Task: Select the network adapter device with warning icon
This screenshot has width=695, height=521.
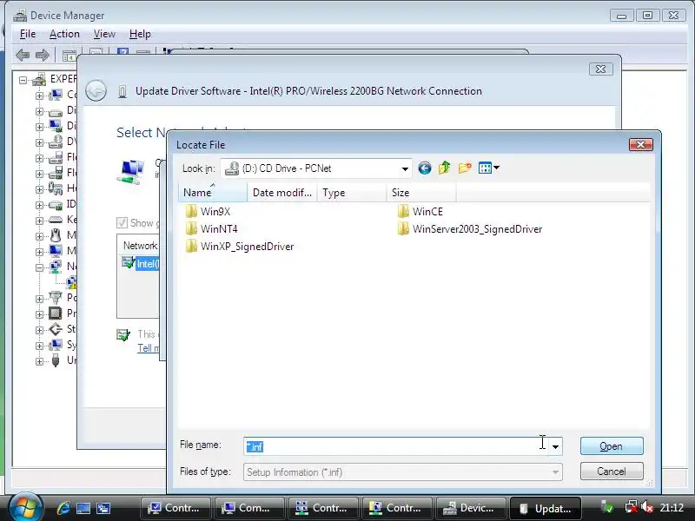Action: (71, 282)
